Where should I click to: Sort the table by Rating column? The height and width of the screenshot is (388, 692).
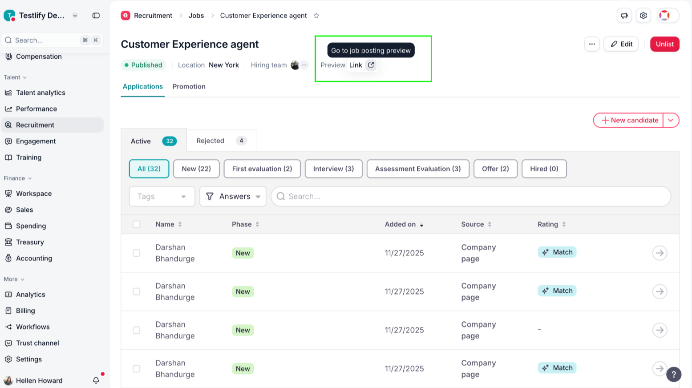coord(551,224)
